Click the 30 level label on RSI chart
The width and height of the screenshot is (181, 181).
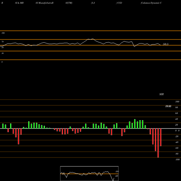[3, 53]
